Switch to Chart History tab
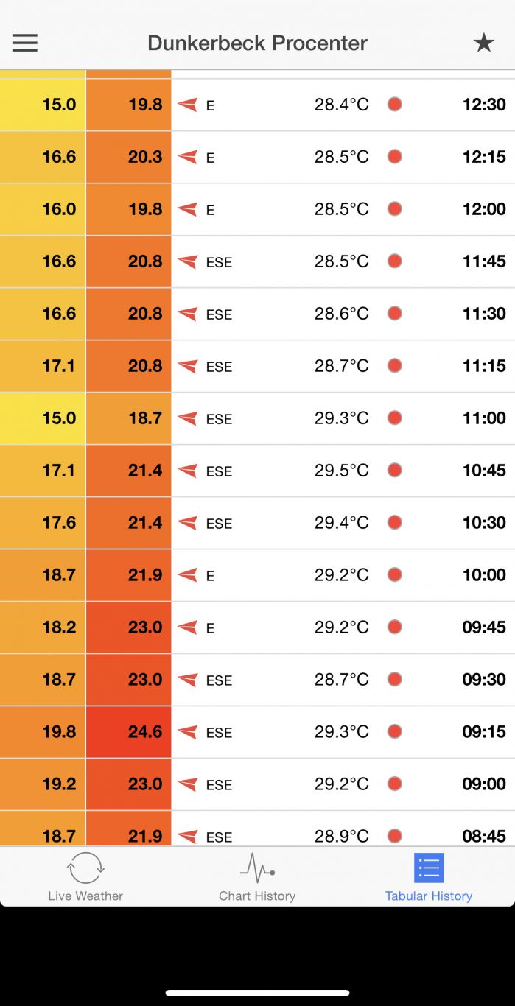This screenshot has height=1006, width=515. [257, 876]
